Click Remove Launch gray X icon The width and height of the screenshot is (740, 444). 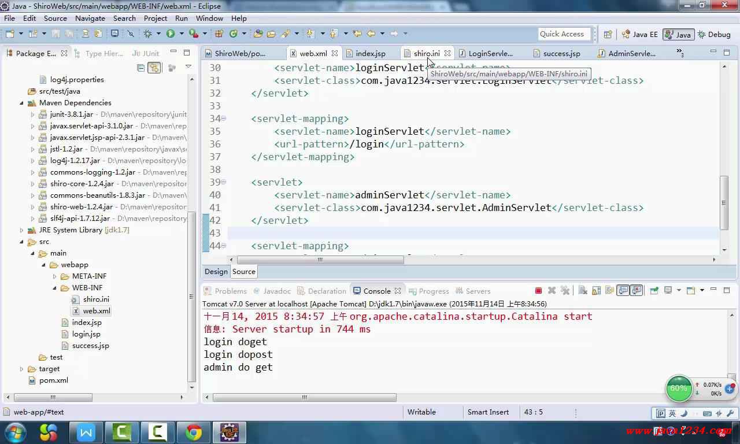click(x=552, y=290)
